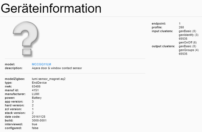This screenshot has width=202, height=132.
Task: Click the output clusters label
Action: [163, 46]
